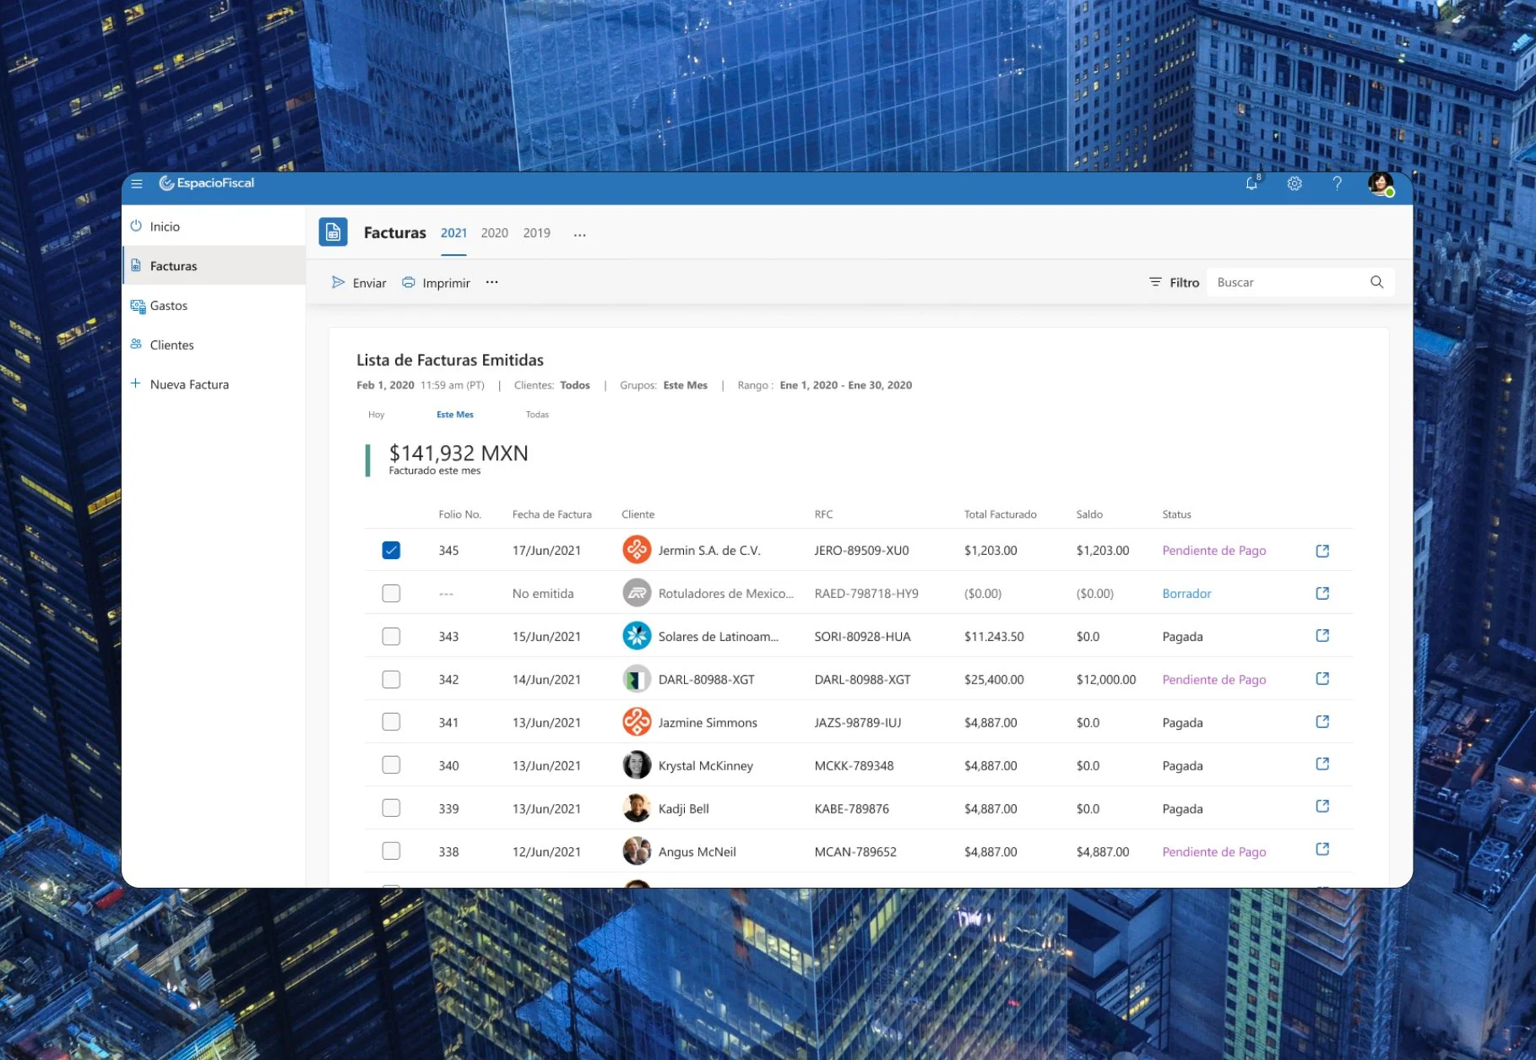Screen dimensions: 1536x1060
Task: Open invoice 341 external link icon
Action: 1322,722
